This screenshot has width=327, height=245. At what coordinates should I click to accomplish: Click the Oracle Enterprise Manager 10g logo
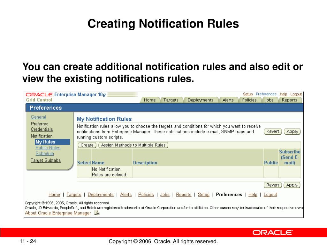(x=66, y=94)
